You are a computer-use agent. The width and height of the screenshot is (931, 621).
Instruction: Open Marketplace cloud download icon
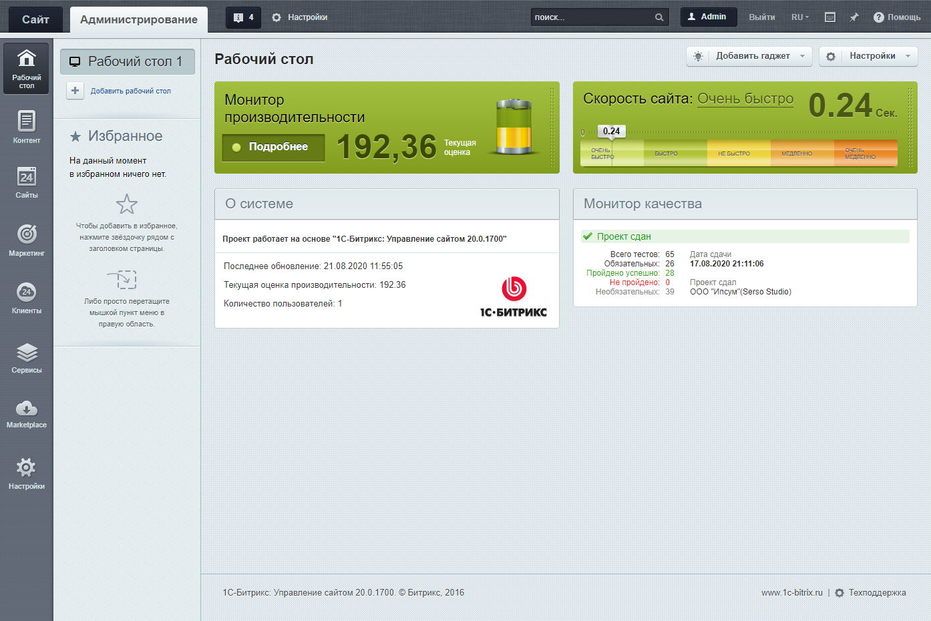pos(26,414)
